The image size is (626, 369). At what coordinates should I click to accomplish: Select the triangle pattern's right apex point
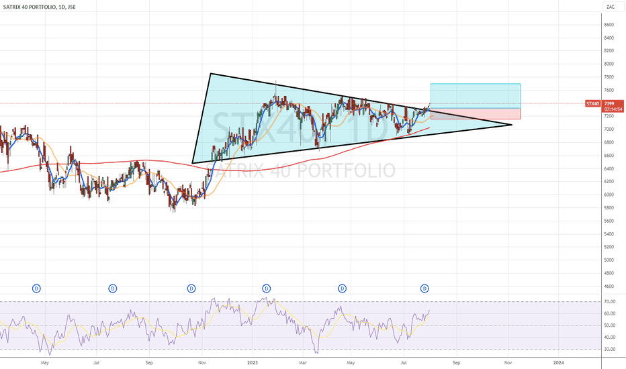[512, 125]
